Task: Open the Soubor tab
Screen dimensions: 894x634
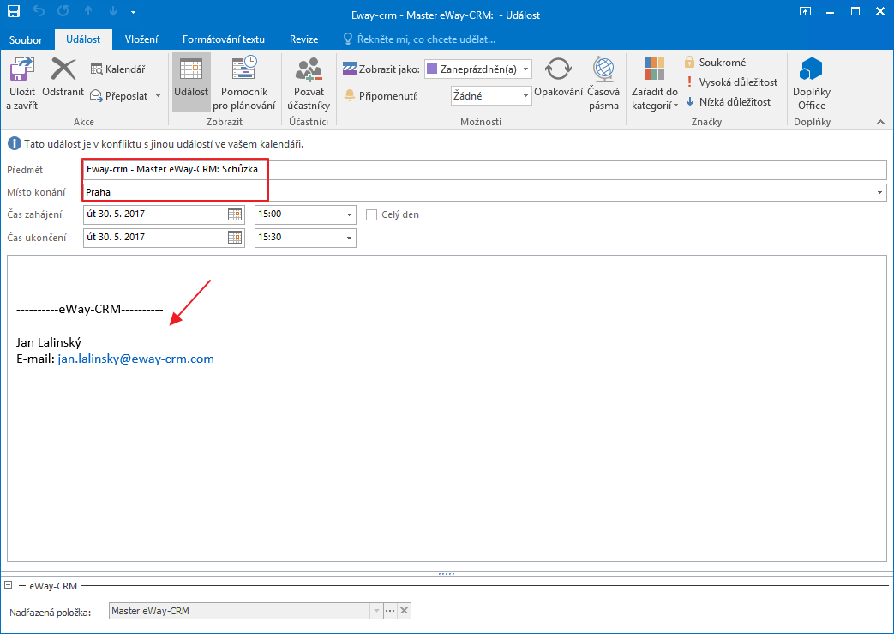Action: pos(26,39)
